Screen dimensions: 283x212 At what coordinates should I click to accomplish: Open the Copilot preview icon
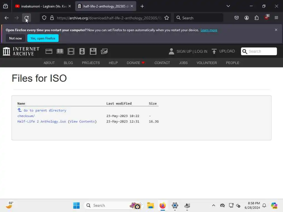(274, 205)
